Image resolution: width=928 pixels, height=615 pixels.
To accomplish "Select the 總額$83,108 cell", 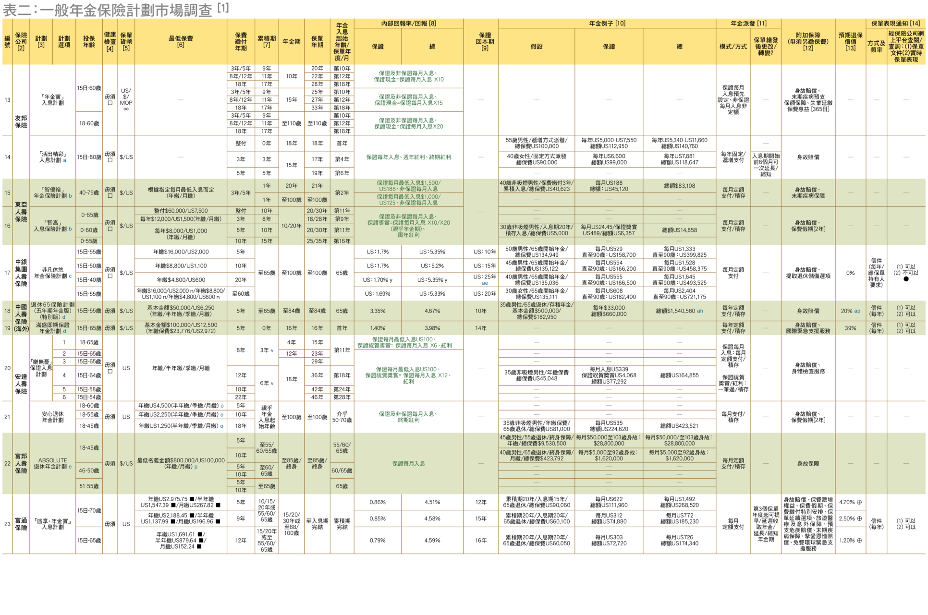I will pyautogui.click(x=679, y=186).
